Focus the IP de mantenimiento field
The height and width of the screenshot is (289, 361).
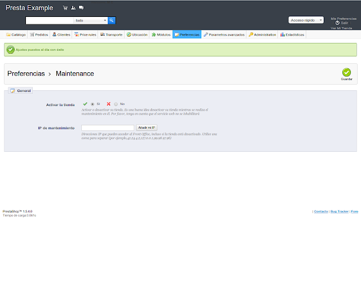pyautogui.click(x=108, y=128)
